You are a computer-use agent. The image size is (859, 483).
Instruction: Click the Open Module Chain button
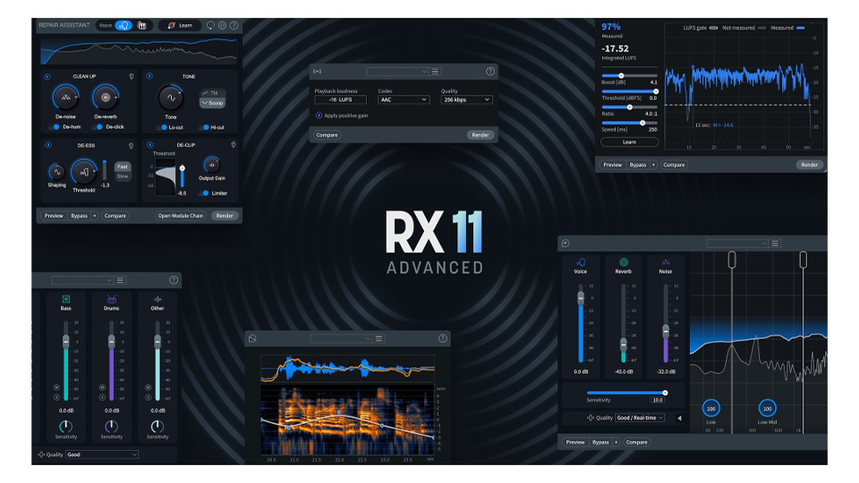[182, 216]
